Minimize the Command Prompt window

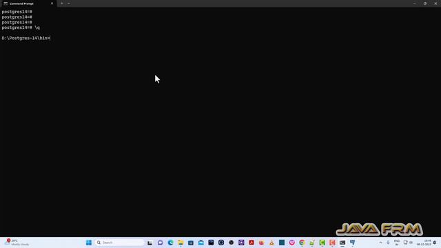point(415,3)
